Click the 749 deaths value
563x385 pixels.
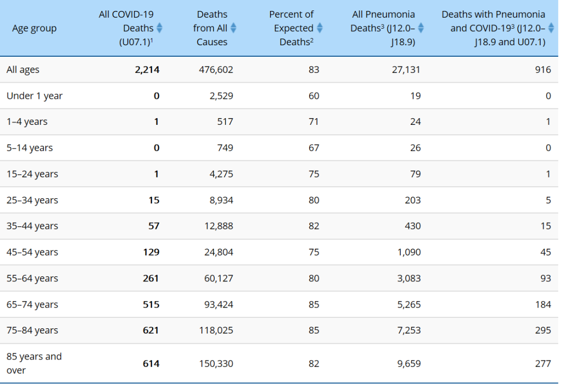click(x=225, y=148)
